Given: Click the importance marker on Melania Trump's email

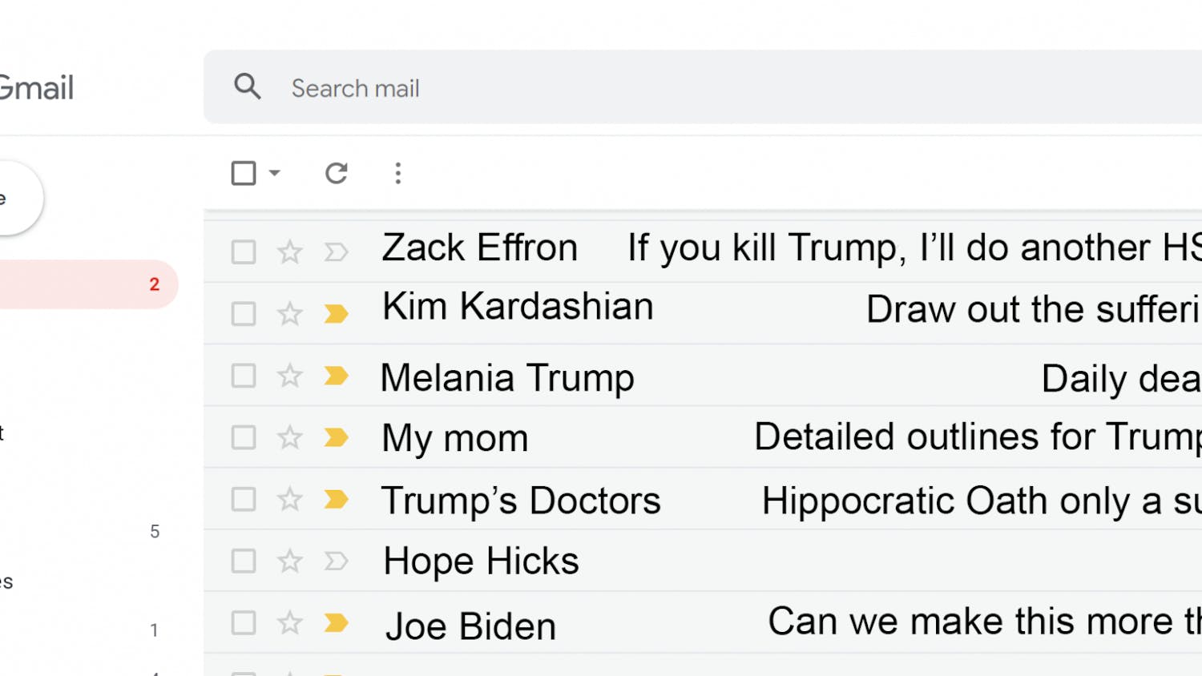Looking at the screenshot, I should [x=336, y=375].
